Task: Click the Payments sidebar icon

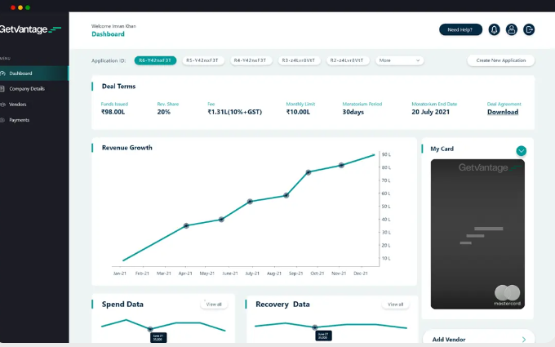Action: pos(3,120)
